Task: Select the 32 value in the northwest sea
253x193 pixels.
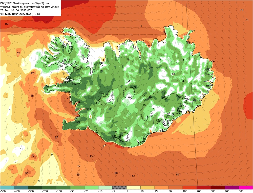Action: [18, 53]
